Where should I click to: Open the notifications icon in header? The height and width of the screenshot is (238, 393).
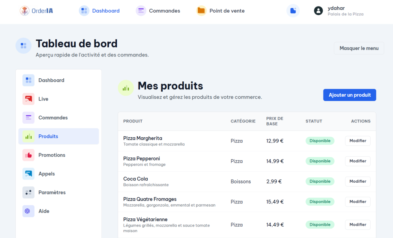[x=293, y=11]
